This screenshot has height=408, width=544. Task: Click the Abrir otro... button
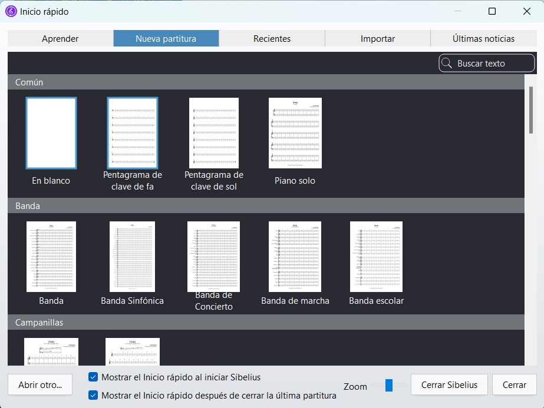tap(40, 385)
